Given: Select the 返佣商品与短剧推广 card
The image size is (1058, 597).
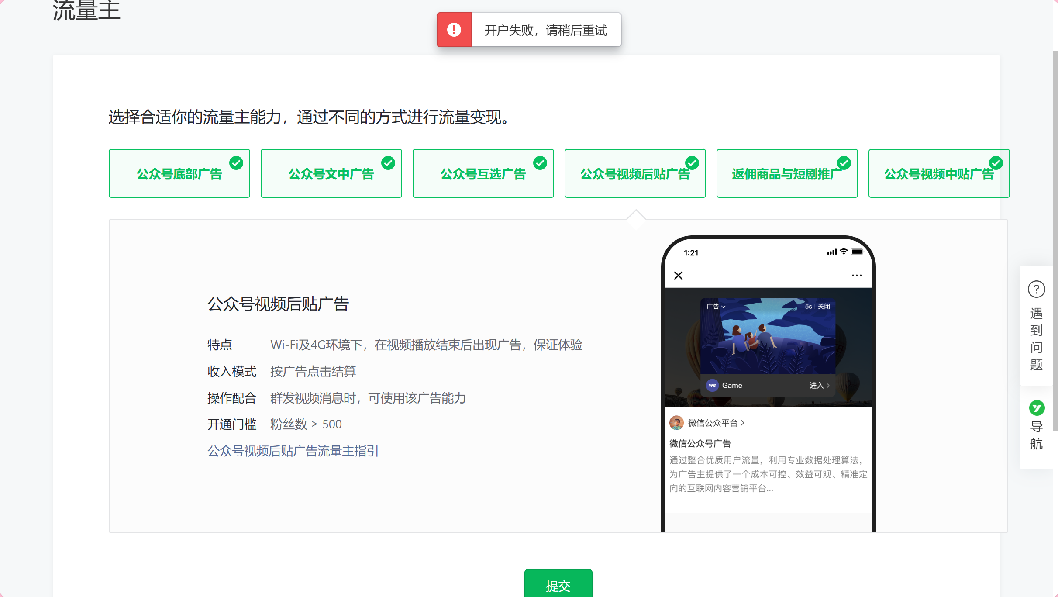Looking at the screenshot, I should point(787,173).
